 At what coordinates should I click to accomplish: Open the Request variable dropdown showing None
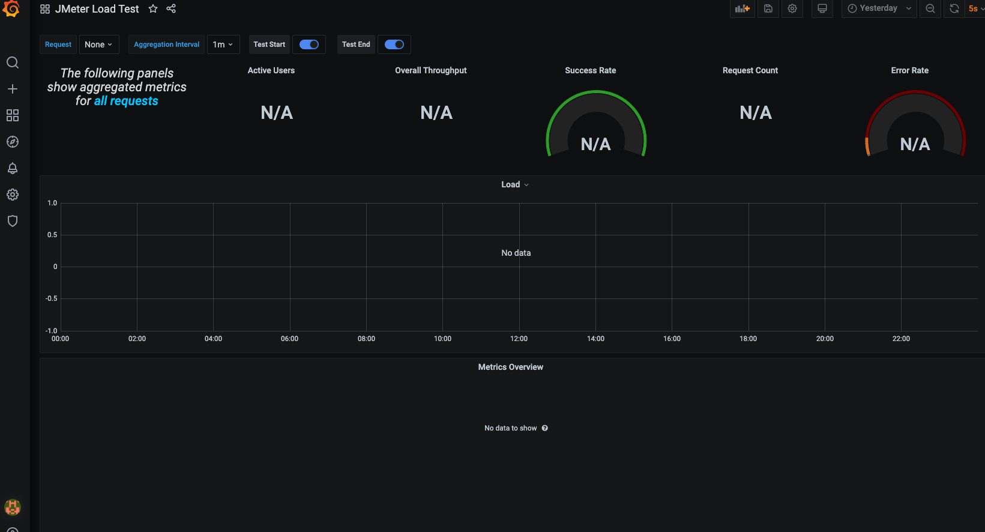click(x=99, y=44)
